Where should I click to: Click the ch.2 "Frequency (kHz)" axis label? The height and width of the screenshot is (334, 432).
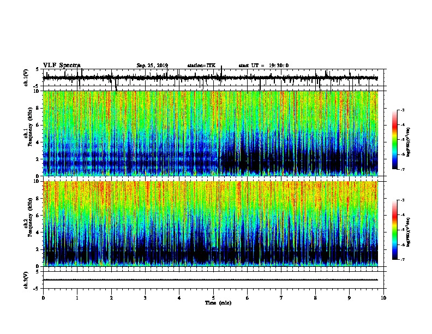[30, 217]
